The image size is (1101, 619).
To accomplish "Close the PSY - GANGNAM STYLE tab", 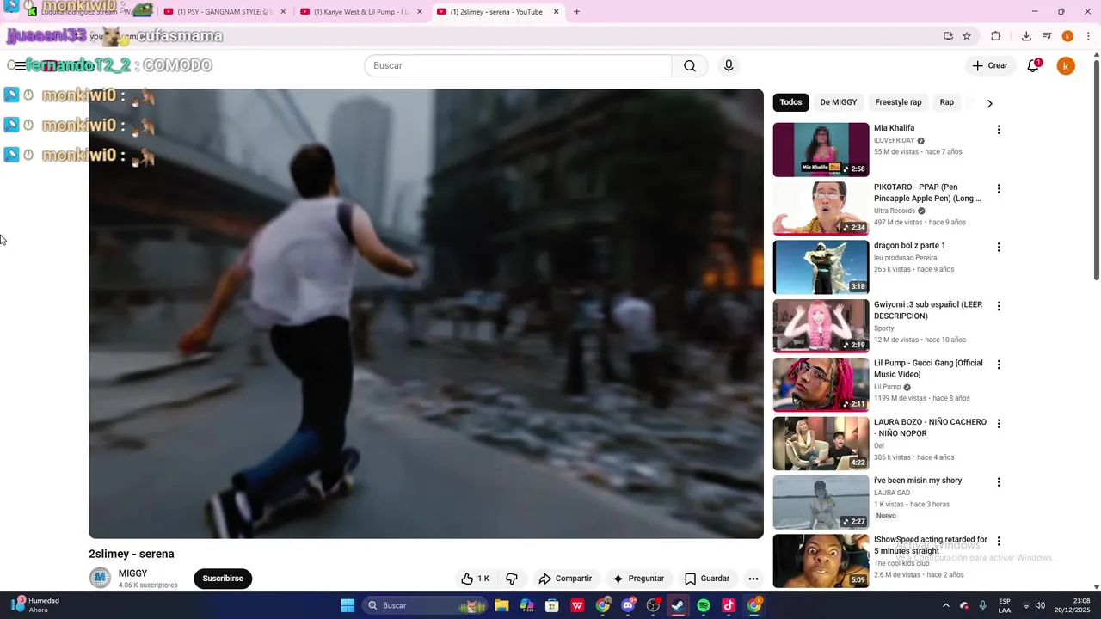I will [283, 12].
